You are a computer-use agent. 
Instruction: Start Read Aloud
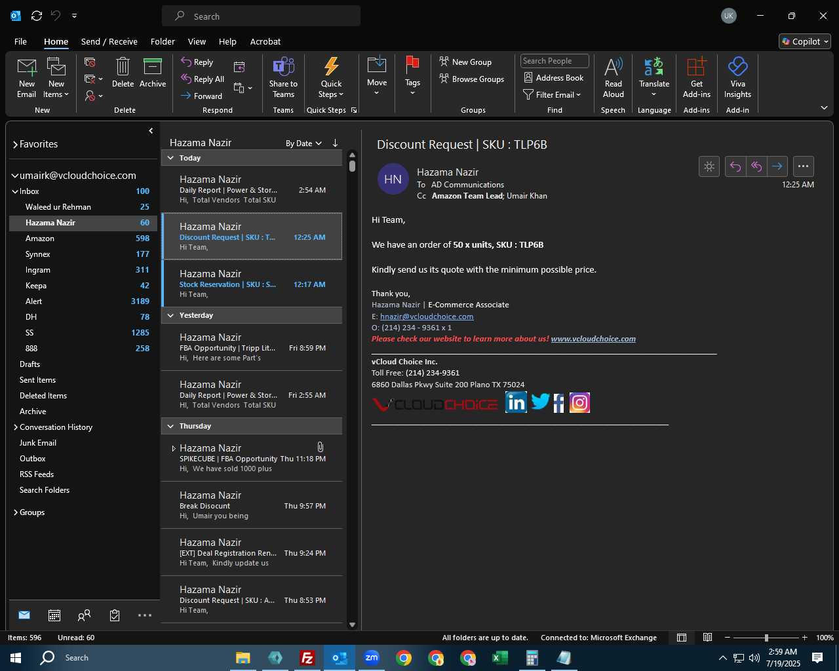click(613, 77)
